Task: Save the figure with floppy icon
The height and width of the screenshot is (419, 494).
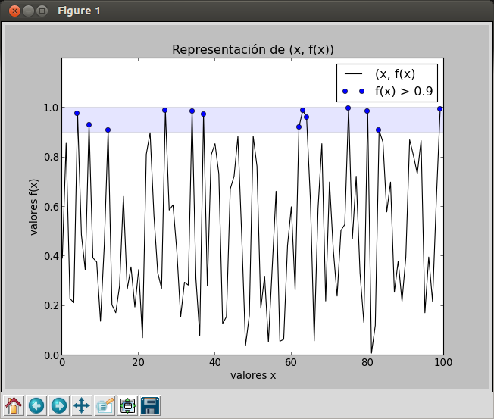Action: tap(150, 405)
